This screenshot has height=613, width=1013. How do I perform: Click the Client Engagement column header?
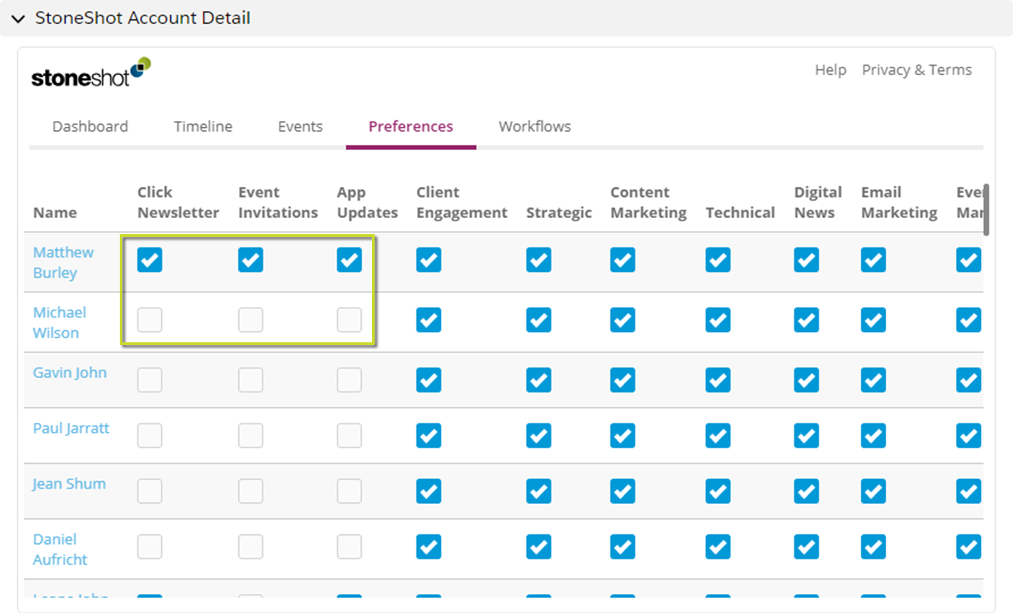(462, 202)
